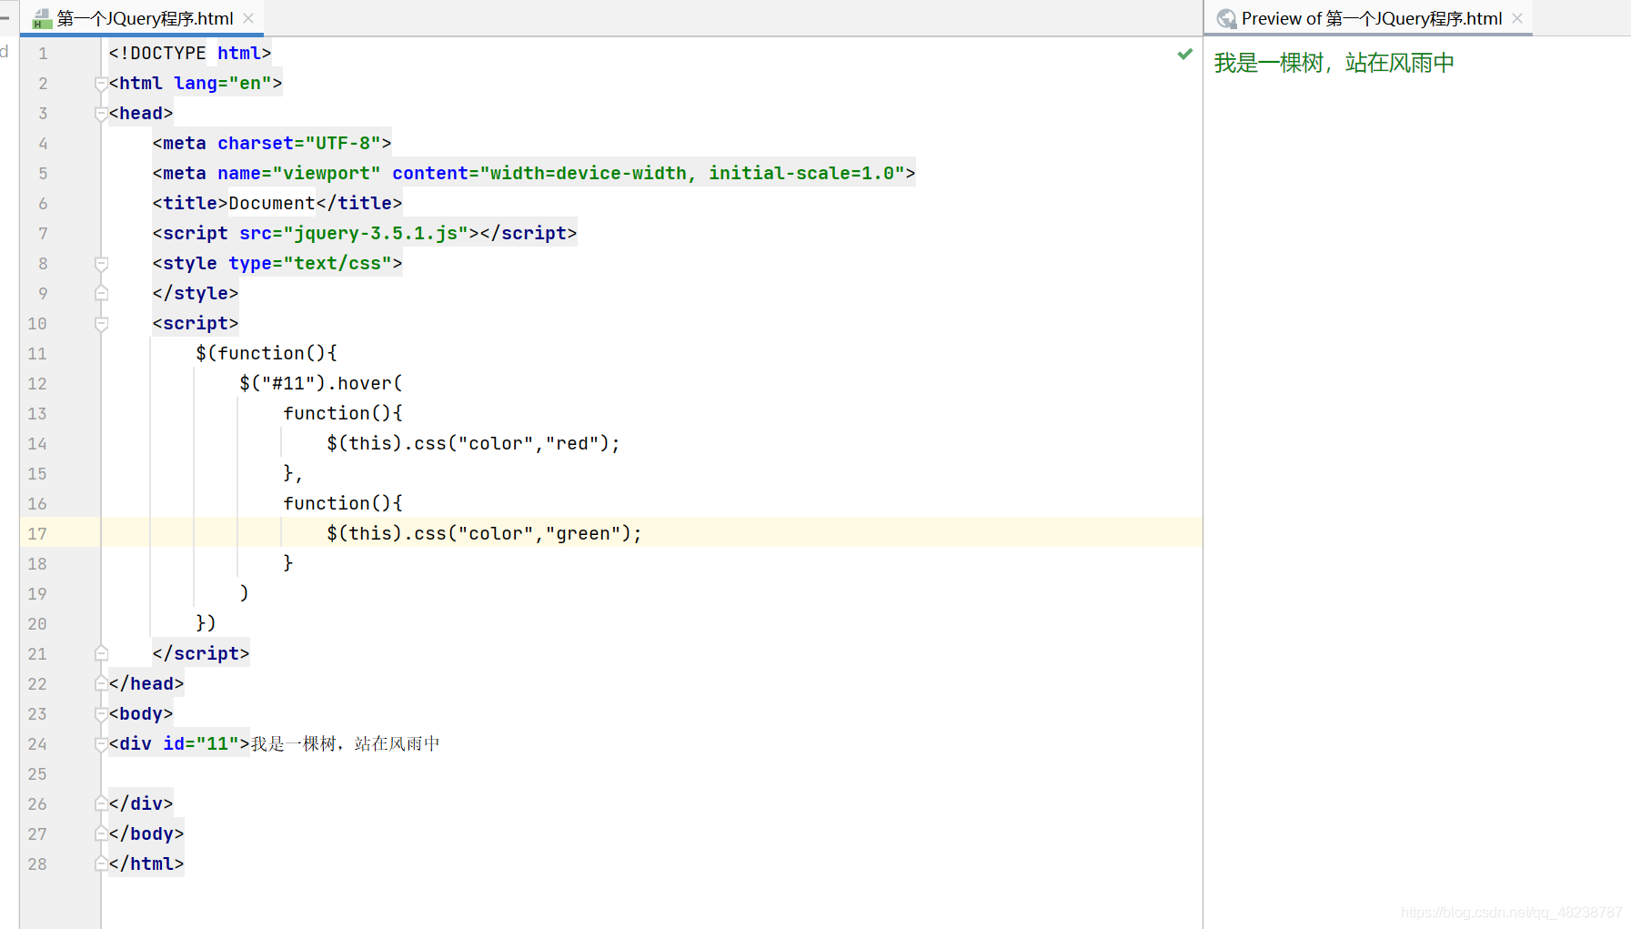Click the second function(){ on line 16
Image resolution: width=1631 pixels, height=929 pixels.
[343, 504]
